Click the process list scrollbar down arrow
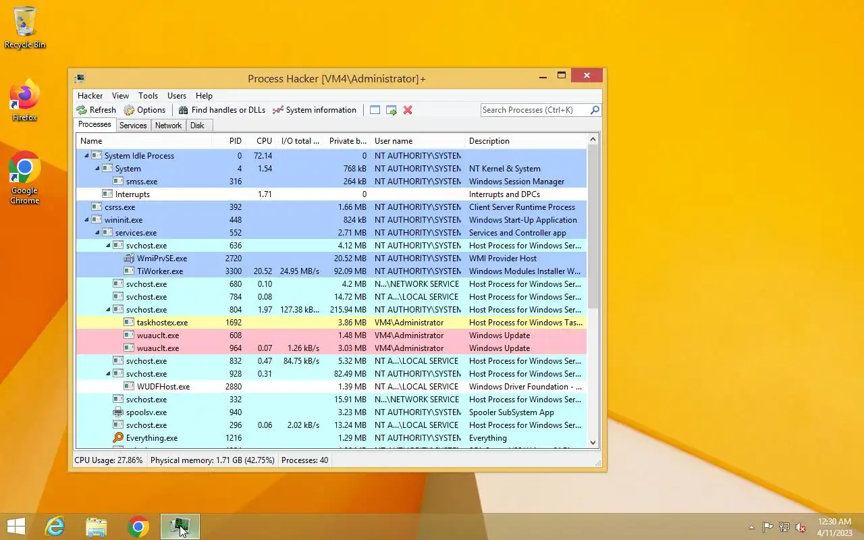 coord(593,443)
